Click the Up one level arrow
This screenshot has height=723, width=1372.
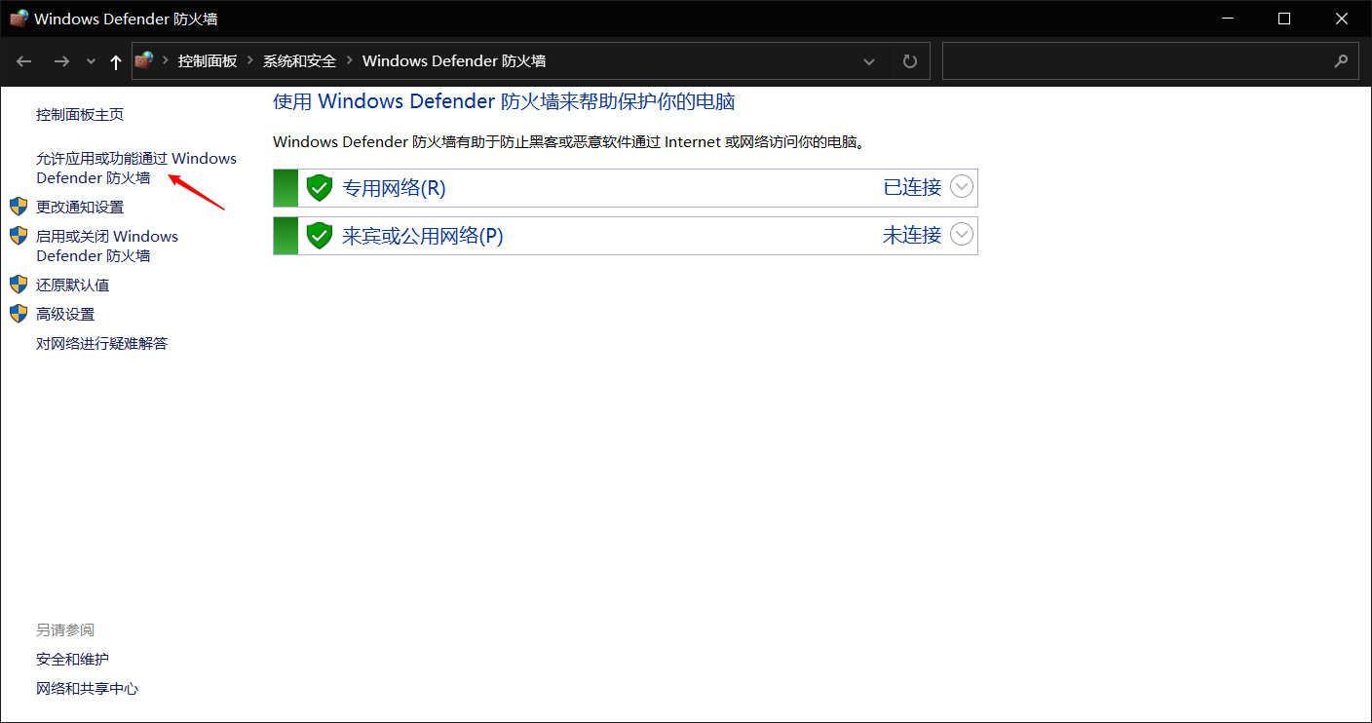click(x=116, y=61)
